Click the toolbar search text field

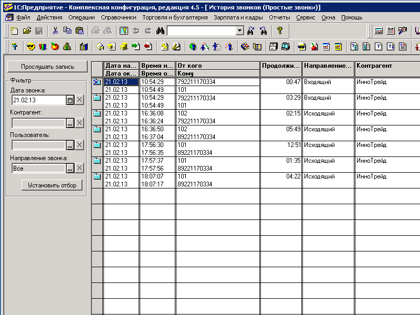tap(202, 31)
